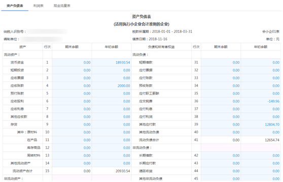Click row number 15 in 行次 column
283x182 pixels.
[47, 171]
